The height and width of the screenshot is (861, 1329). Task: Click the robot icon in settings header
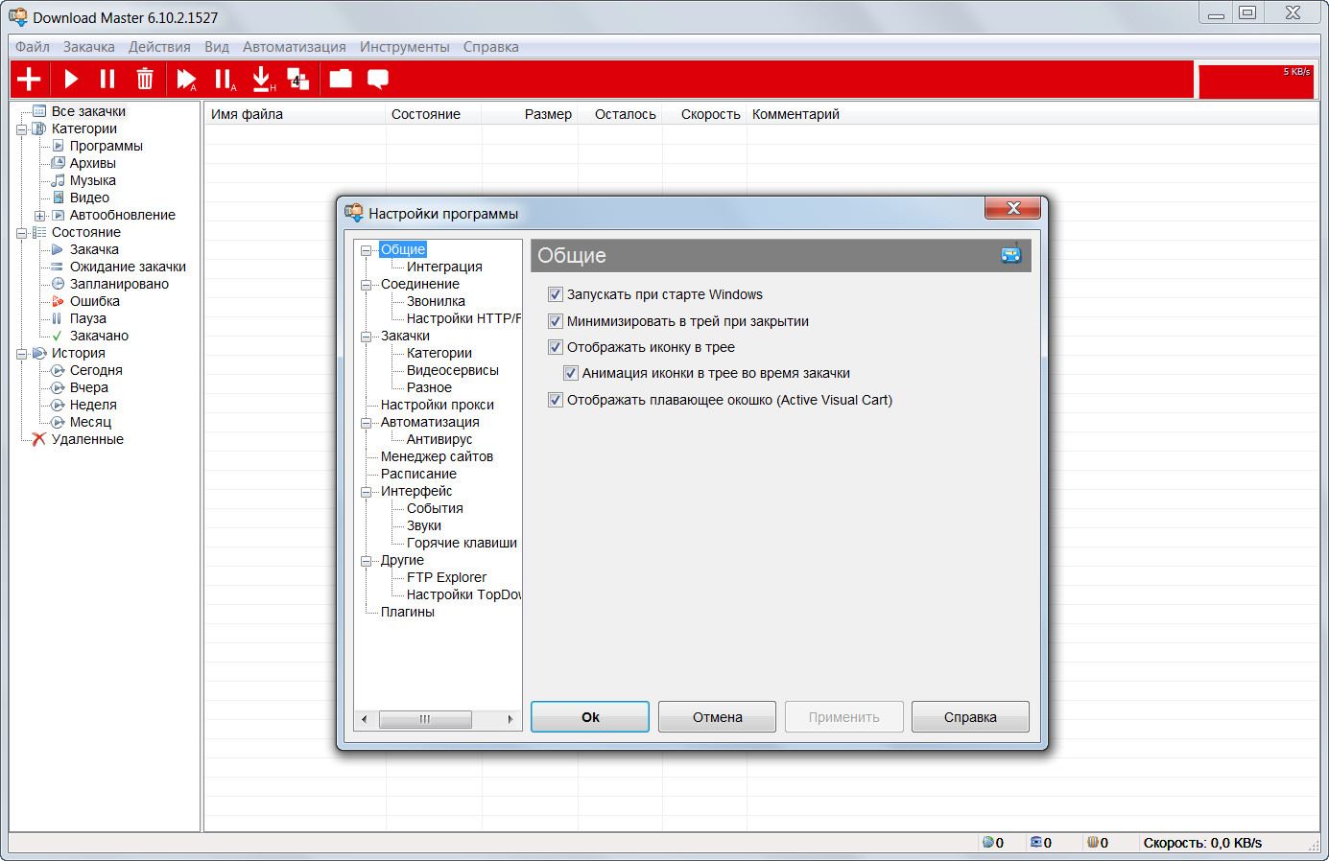(1011, 254)
